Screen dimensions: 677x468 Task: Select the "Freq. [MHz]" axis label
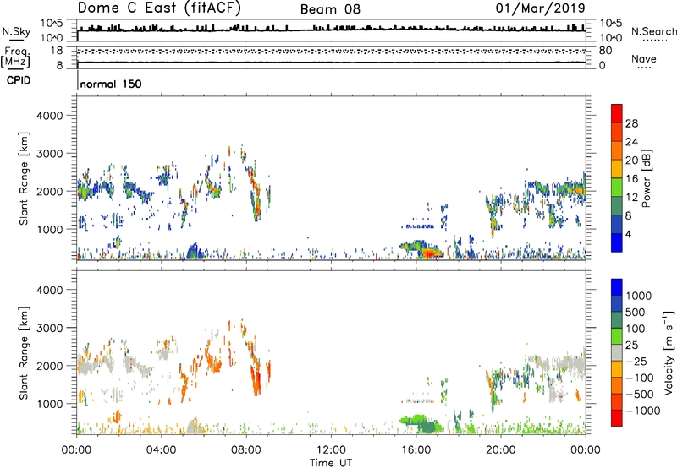(17, 57)
